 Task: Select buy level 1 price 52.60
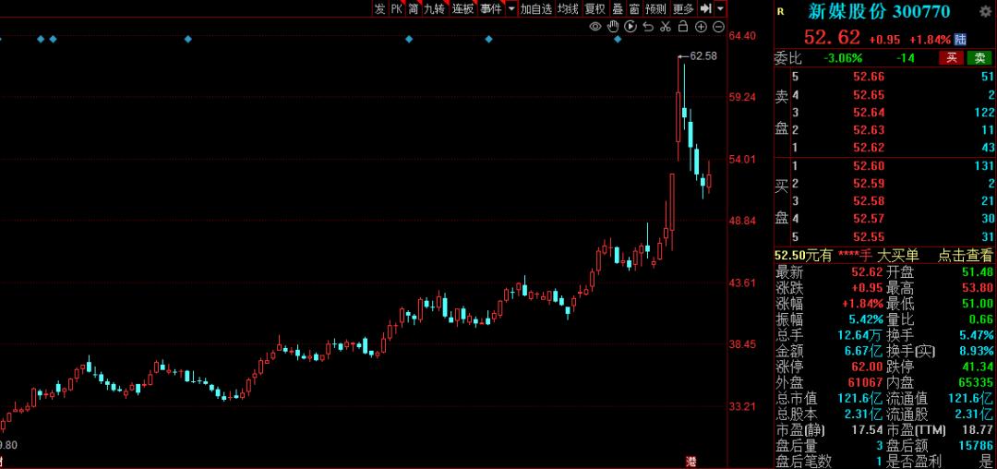pos(869,166)
